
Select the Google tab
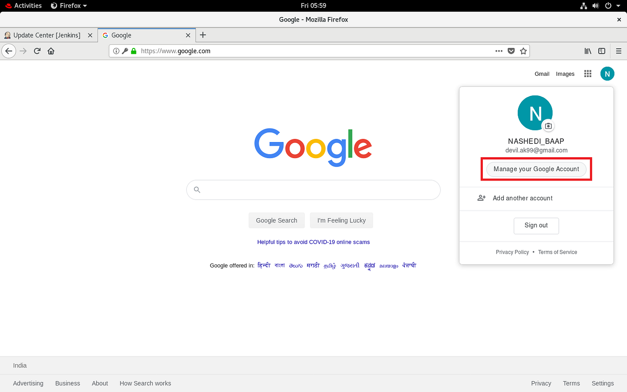click(146, 35)
